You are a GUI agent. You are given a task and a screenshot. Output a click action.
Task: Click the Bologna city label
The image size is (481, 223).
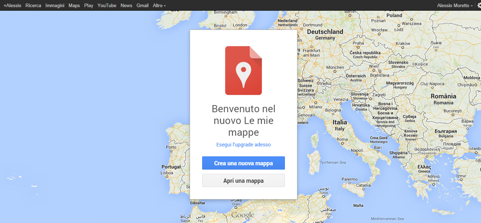(333, 110)
